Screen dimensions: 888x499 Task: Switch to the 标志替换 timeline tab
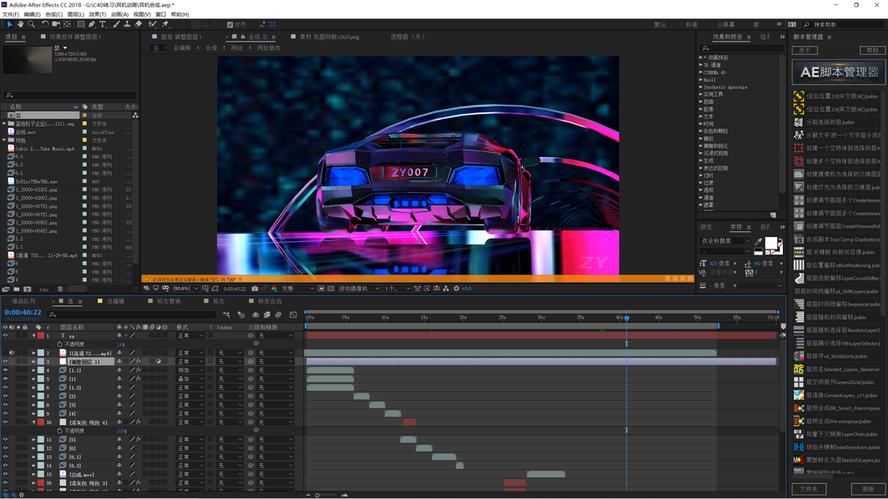click(x=169, y=302)
